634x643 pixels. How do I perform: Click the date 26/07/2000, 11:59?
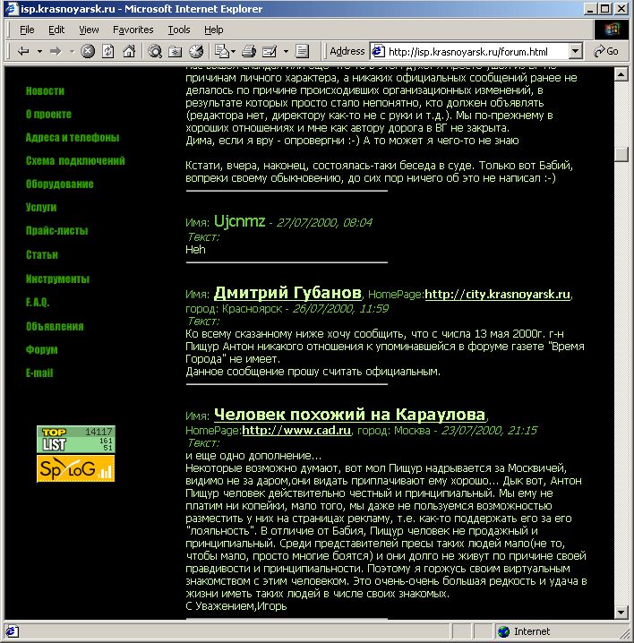pyautogui.click(x=340, y=308)
